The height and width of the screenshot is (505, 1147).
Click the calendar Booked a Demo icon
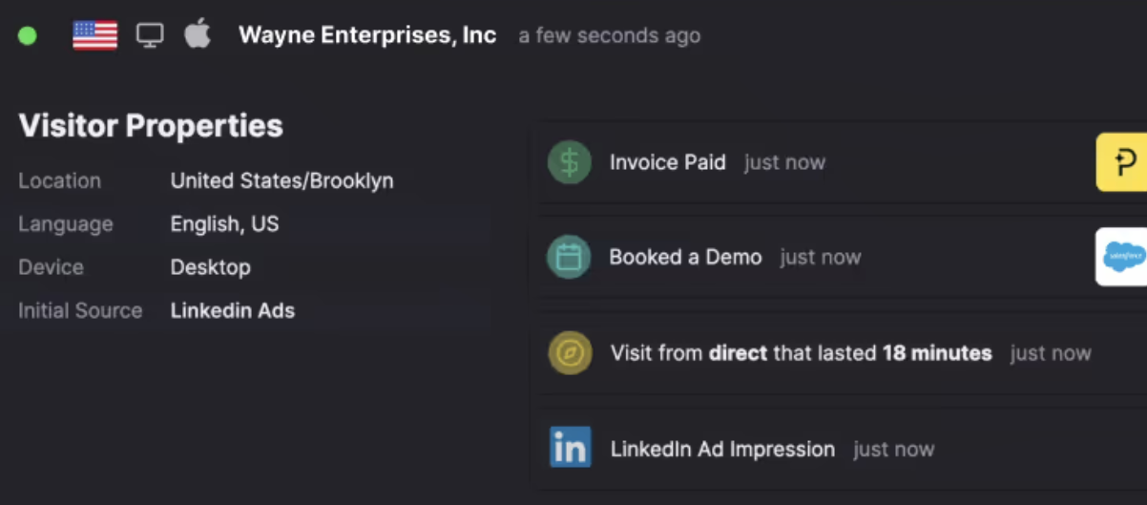tap(569, 257)
